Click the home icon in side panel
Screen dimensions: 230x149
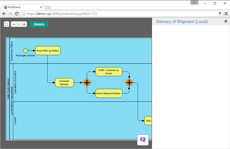tap(226, 21)
